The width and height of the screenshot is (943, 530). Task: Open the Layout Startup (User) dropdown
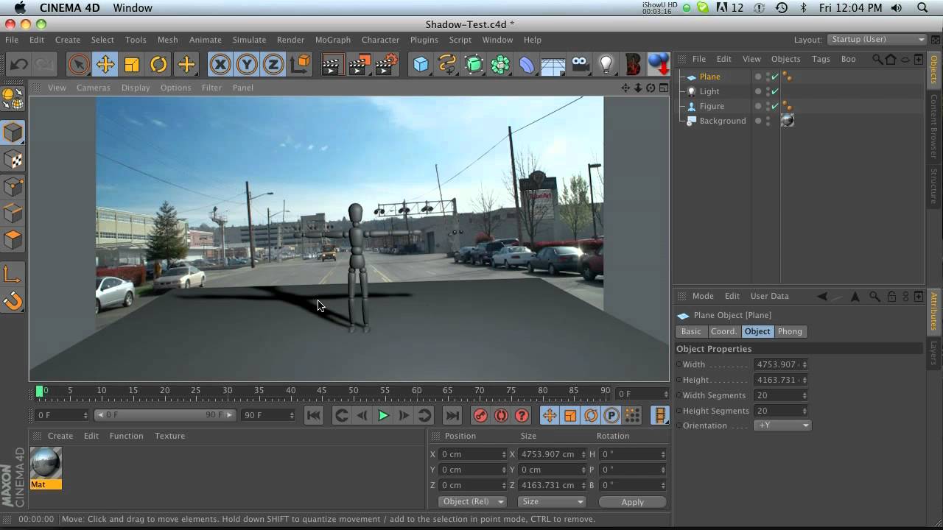877,40
